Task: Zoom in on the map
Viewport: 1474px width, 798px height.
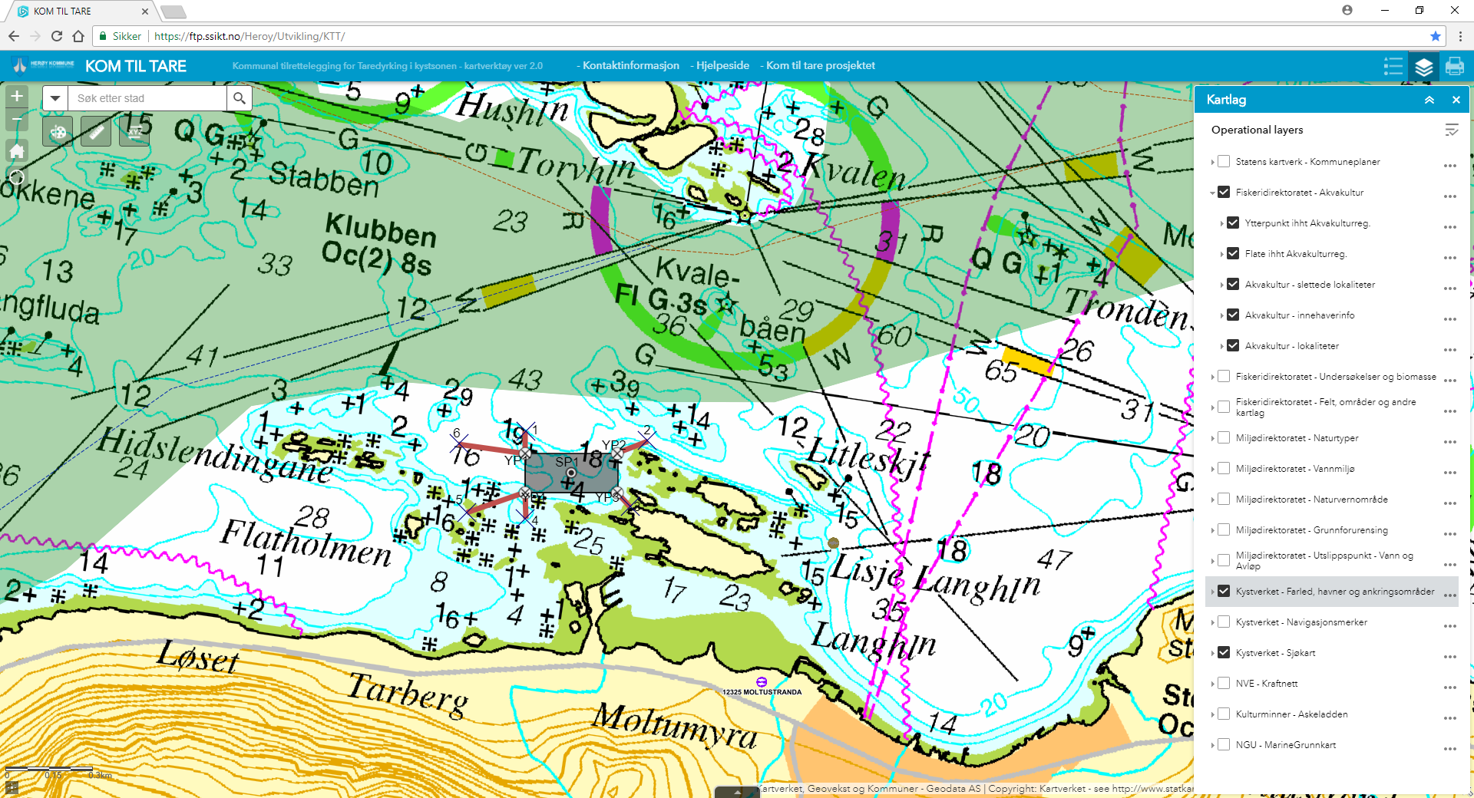Action: tap(17, 97)
